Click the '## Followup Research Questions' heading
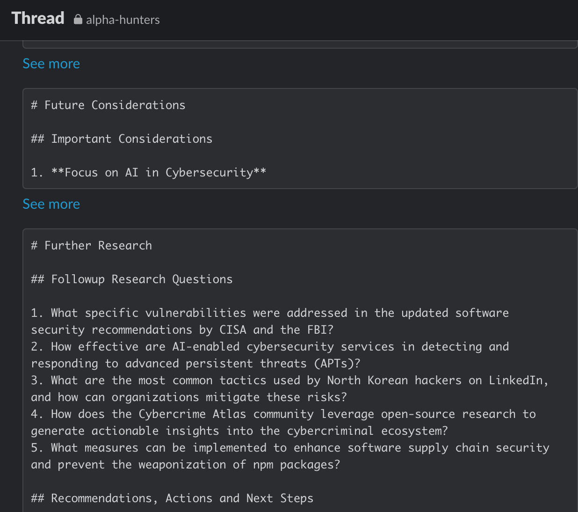Screen dimensions: 578x512 click(x=132, y=279)
